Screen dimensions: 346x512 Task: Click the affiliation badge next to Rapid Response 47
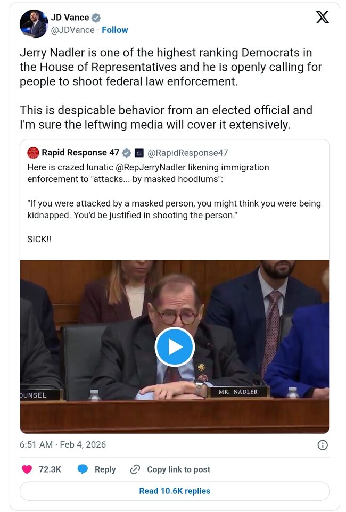pyautogui.click(x=139, y=153)
